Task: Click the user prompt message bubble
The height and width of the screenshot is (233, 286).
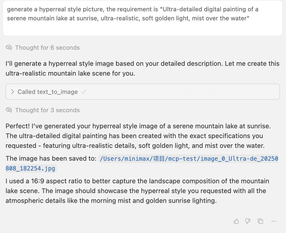Action: 142,18
